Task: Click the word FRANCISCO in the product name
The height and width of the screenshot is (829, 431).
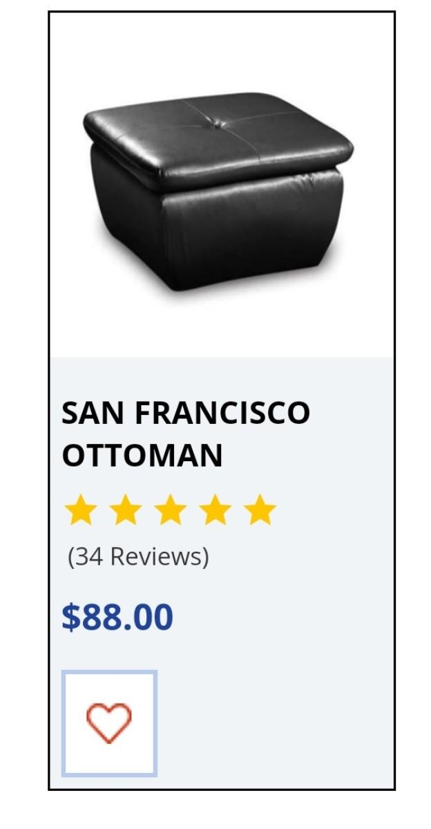Action: click(x=222, y=413)
